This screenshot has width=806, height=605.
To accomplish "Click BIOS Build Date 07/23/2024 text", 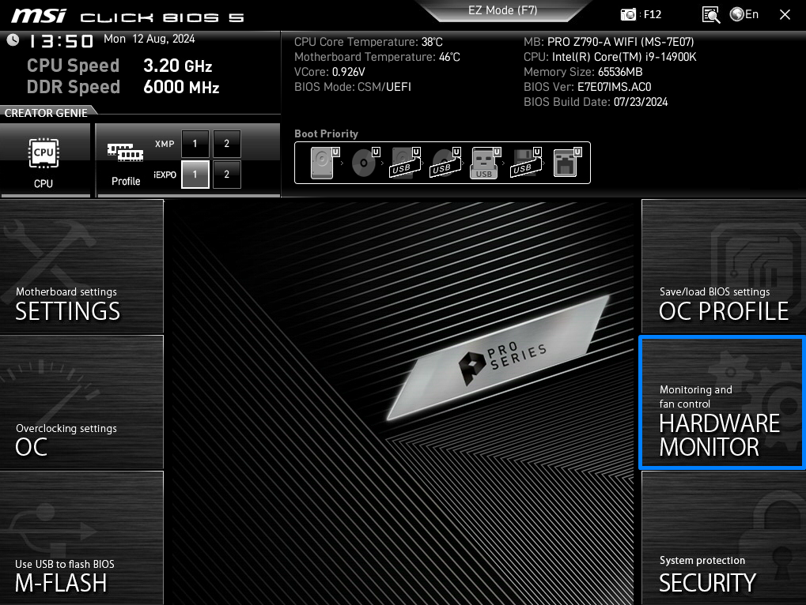I will click(596, 102).
